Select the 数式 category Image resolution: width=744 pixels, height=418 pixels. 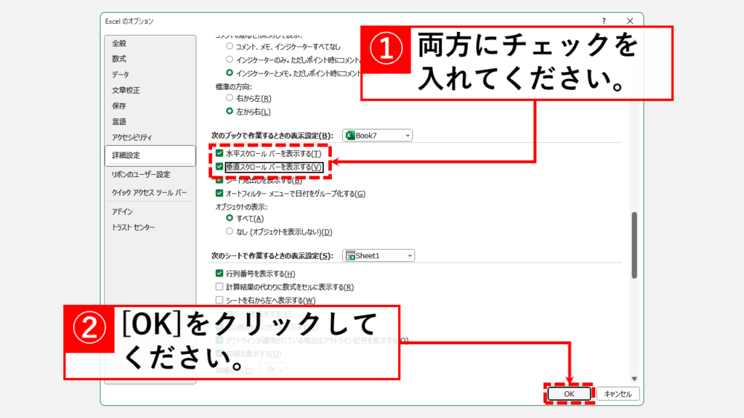tap(119, 59)
